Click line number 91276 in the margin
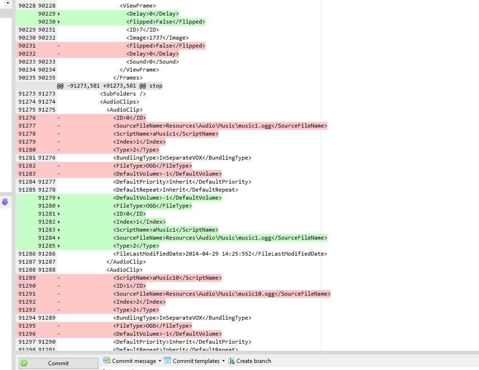Viewport: 479px width, 370px height. (x=46, y=157)
